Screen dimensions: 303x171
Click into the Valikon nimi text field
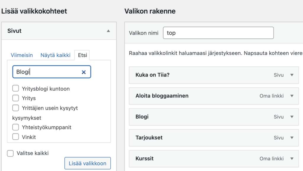point(218,33)
